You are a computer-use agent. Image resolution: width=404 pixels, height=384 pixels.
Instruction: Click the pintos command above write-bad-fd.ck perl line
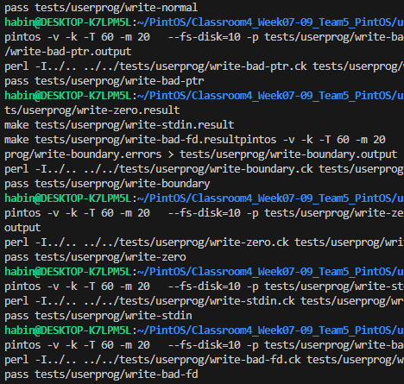(x=205, y=345)
